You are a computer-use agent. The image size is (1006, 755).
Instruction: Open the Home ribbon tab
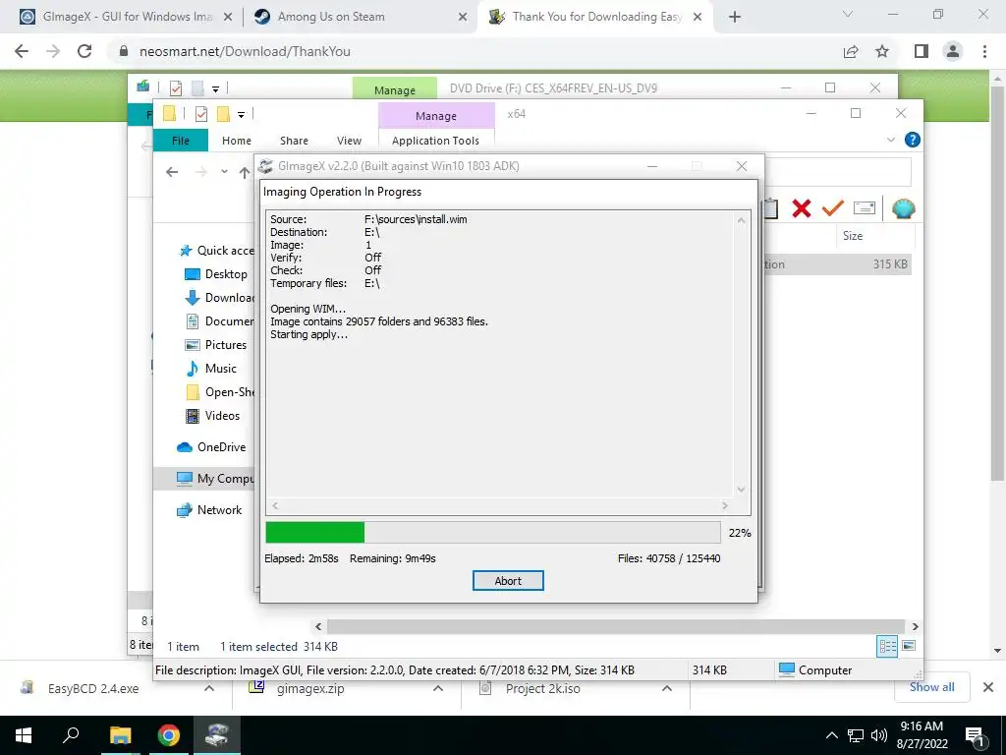tap(236, 140)
